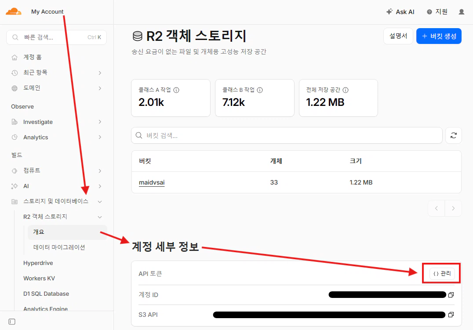This screenshot has height=330, width=473.
Task: Click the refresh buckets icon
Action: [x=453, y=135]
